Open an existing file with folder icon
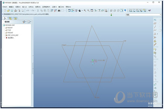This screenshot has height=109, width=164. tap(8, 11)
